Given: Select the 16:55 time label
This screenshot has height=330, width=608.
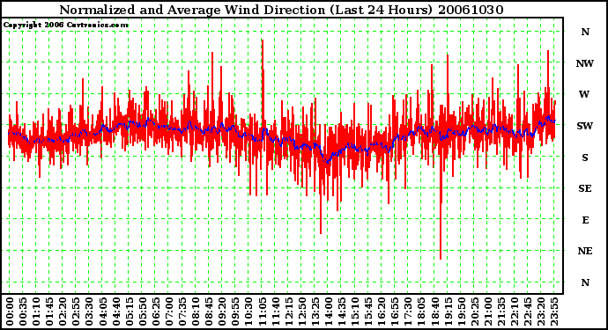Looking at the screenshot, I should (395, 312).
